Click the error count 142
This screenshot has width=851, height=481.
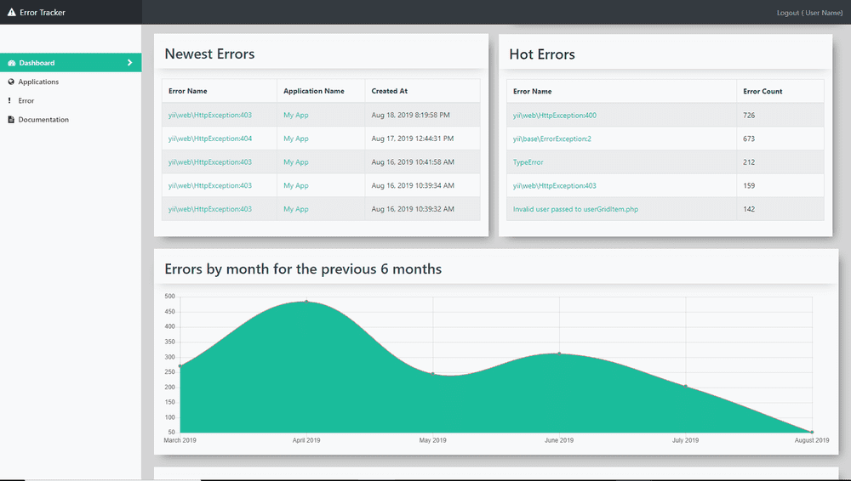pyautogui.click(x=749, y=209)
